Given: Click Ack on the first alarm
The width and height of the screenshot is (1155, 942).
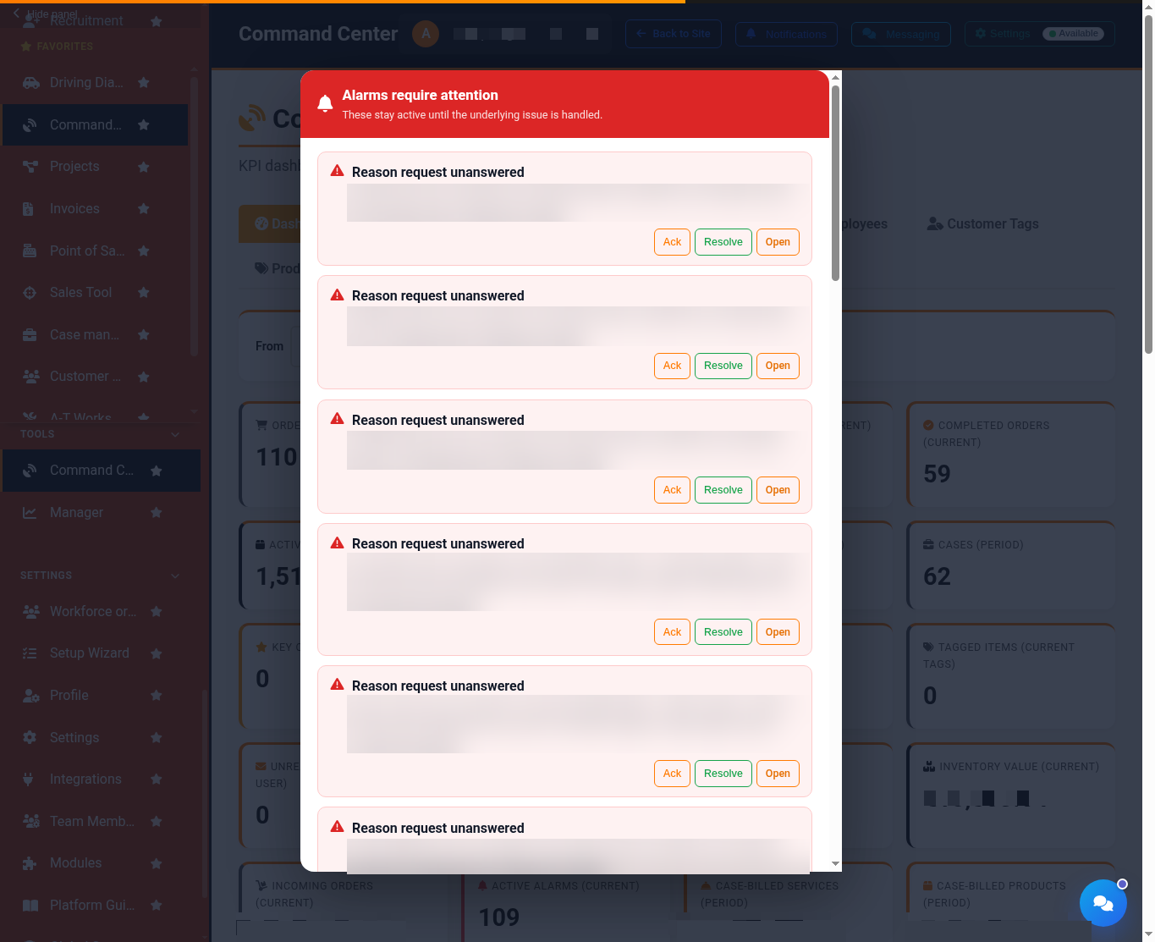Looking at the screenshot, I should coord(673,242).
